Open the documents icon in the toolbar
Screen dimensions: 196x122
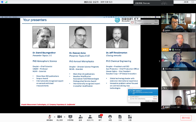coord(120,118)
